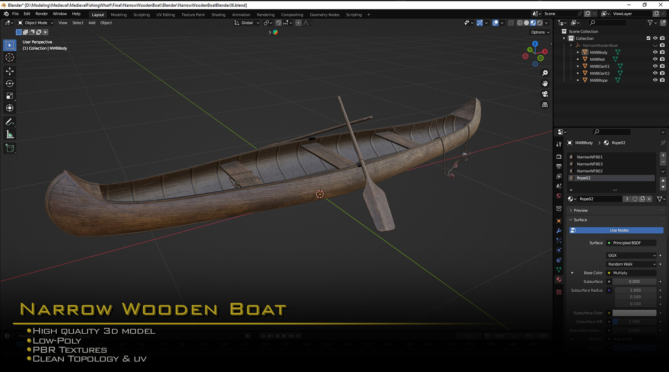Open the Output properties tab
The width and height of the screenshot is (669, 372).
(559, 166)
